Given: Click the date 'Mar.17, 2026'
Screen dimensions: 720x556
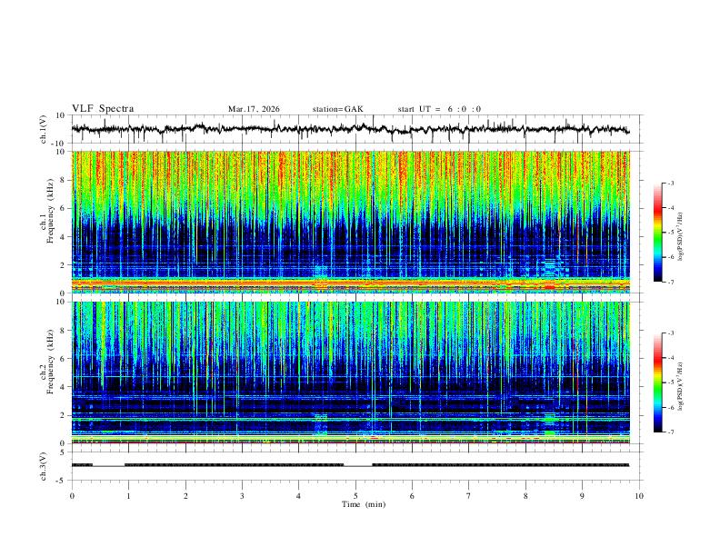Looking at the screenshot, I should tap(254, 109).
